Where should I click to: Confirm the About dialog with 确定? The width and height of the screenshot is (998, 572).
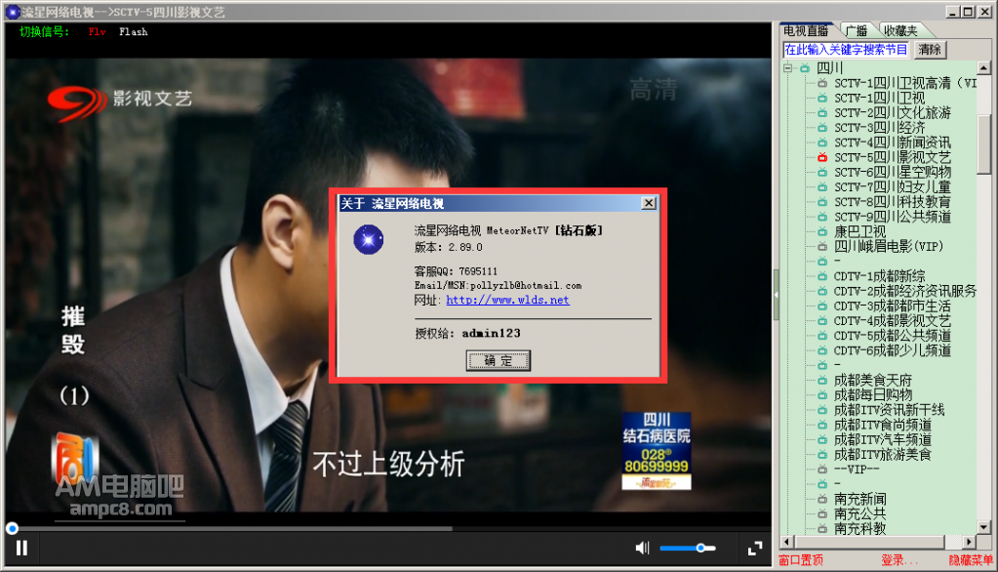point(498,360)
